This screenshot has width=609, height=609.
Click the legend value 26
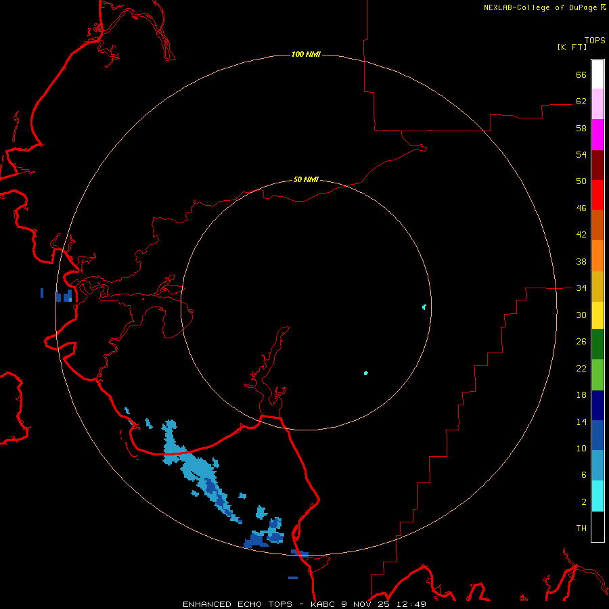[581, 342]
